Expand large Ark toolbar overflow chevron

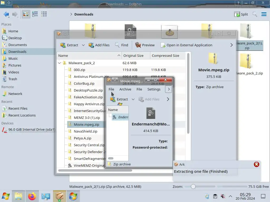(x=232, y=45)
